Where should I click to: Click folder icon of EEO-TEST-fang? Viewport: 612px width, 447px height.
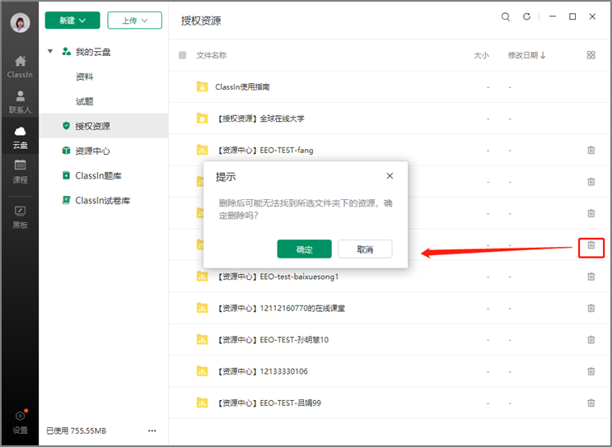coord(202,150)
